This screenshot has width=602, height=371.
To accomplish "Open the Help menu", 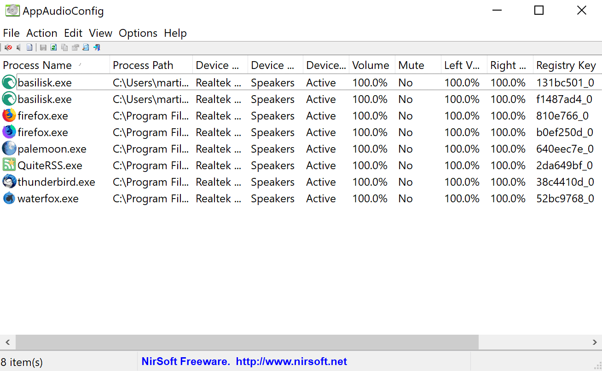I will (175, 33).
